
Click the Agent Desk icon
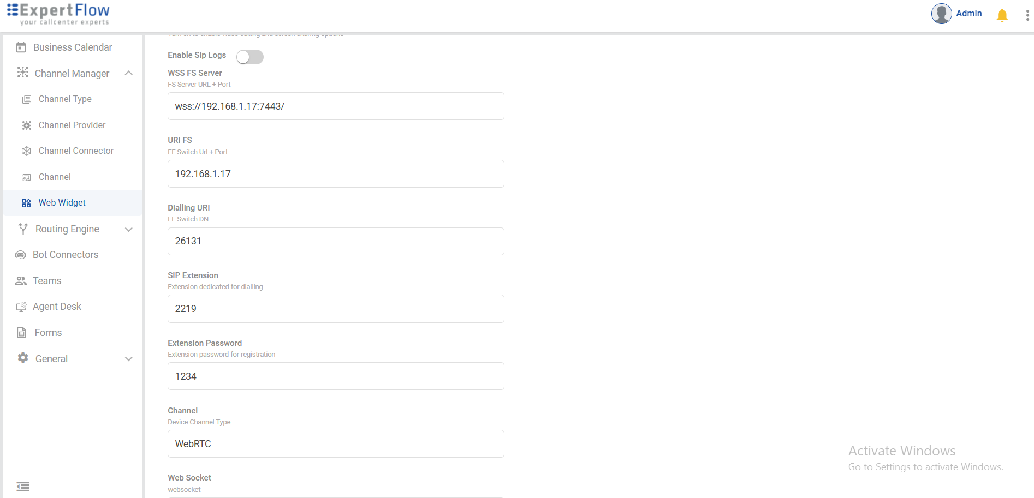[x=21, y=307]
